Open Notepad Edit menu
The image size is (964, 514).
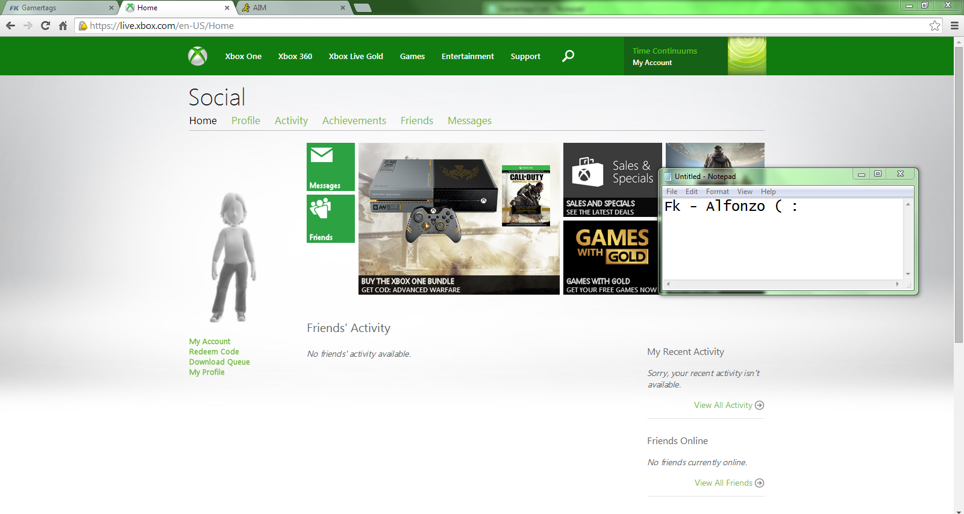point(692,192)
